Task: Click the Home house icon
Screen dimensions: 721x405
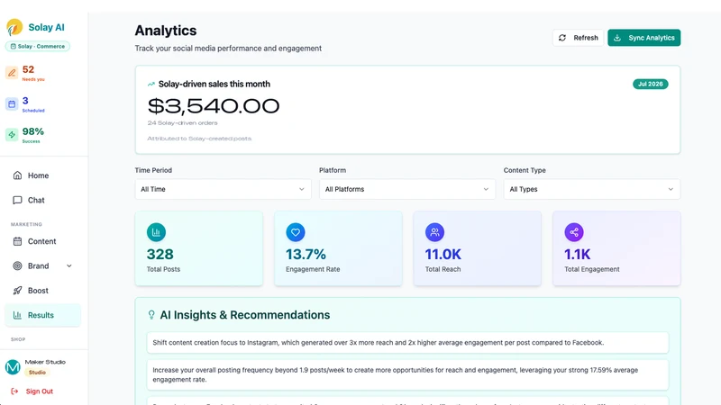Action: point(17,175)
